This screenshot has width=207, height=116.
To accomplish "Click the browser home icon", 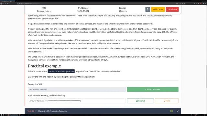I will [8, 4].
